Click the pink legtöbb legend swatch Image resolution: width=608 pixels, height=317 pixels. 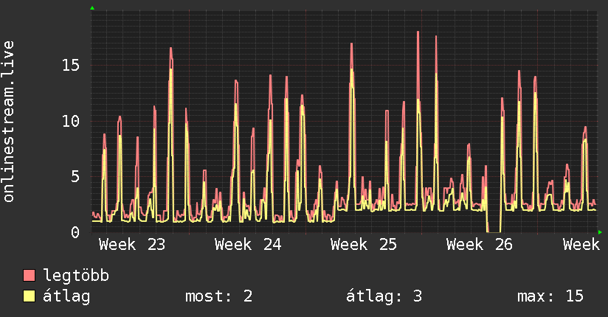pyautogui.click(x=29, y=275)
